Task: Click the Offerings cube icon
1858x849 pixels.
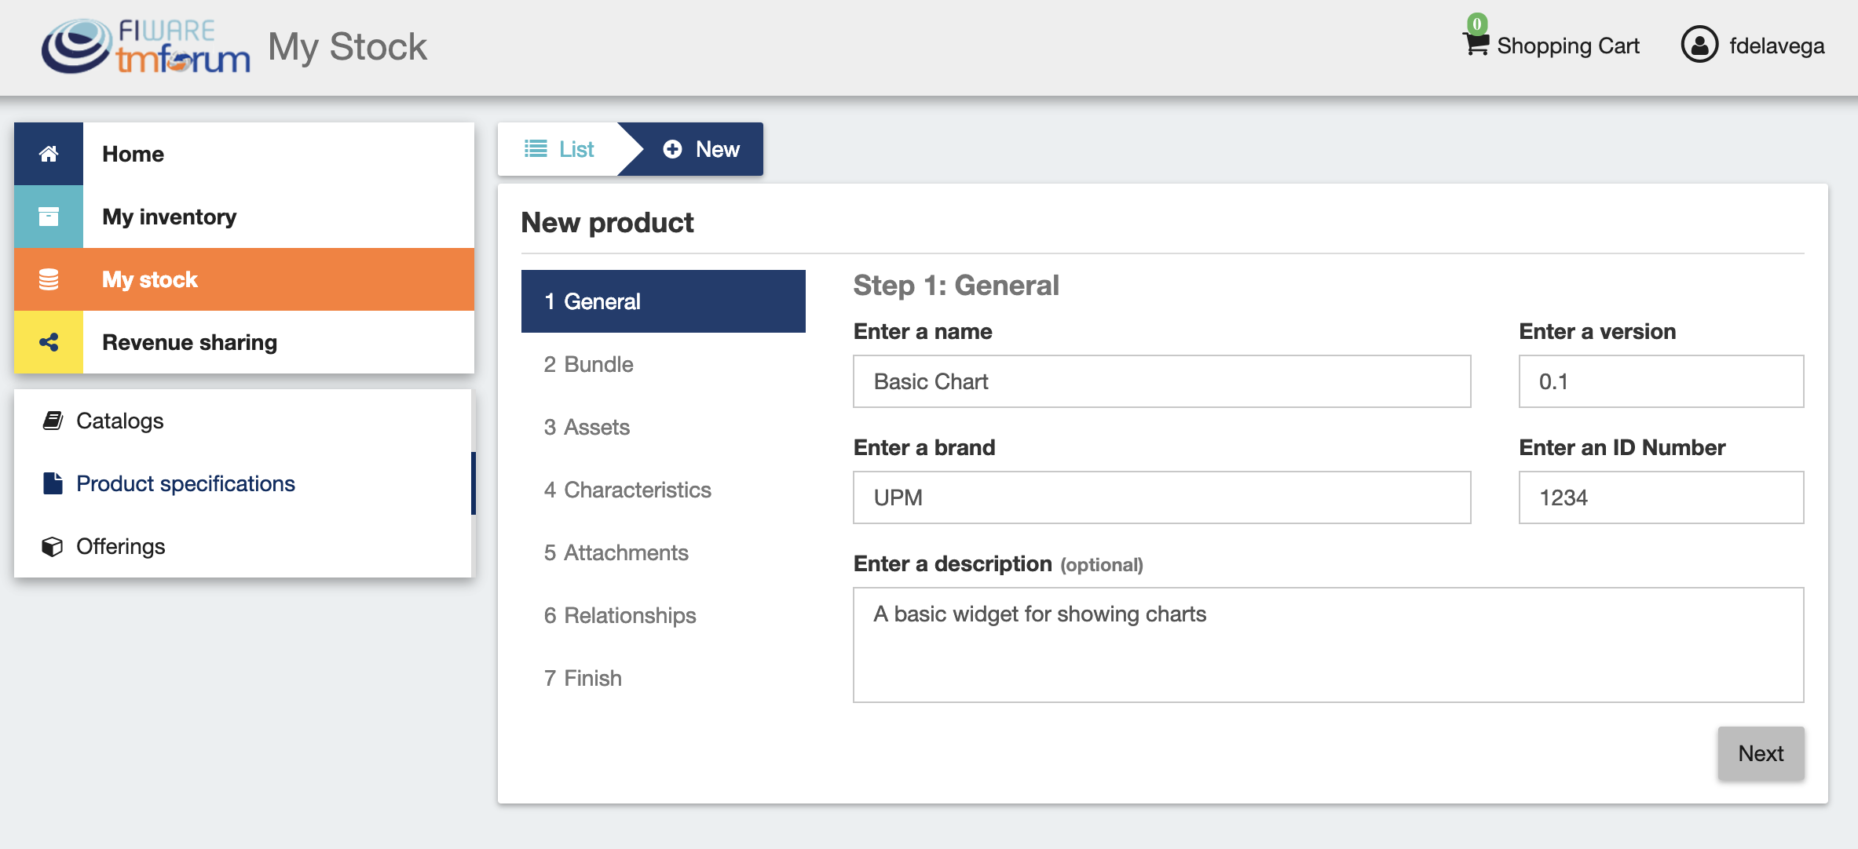Action: (x=53, y=546)
